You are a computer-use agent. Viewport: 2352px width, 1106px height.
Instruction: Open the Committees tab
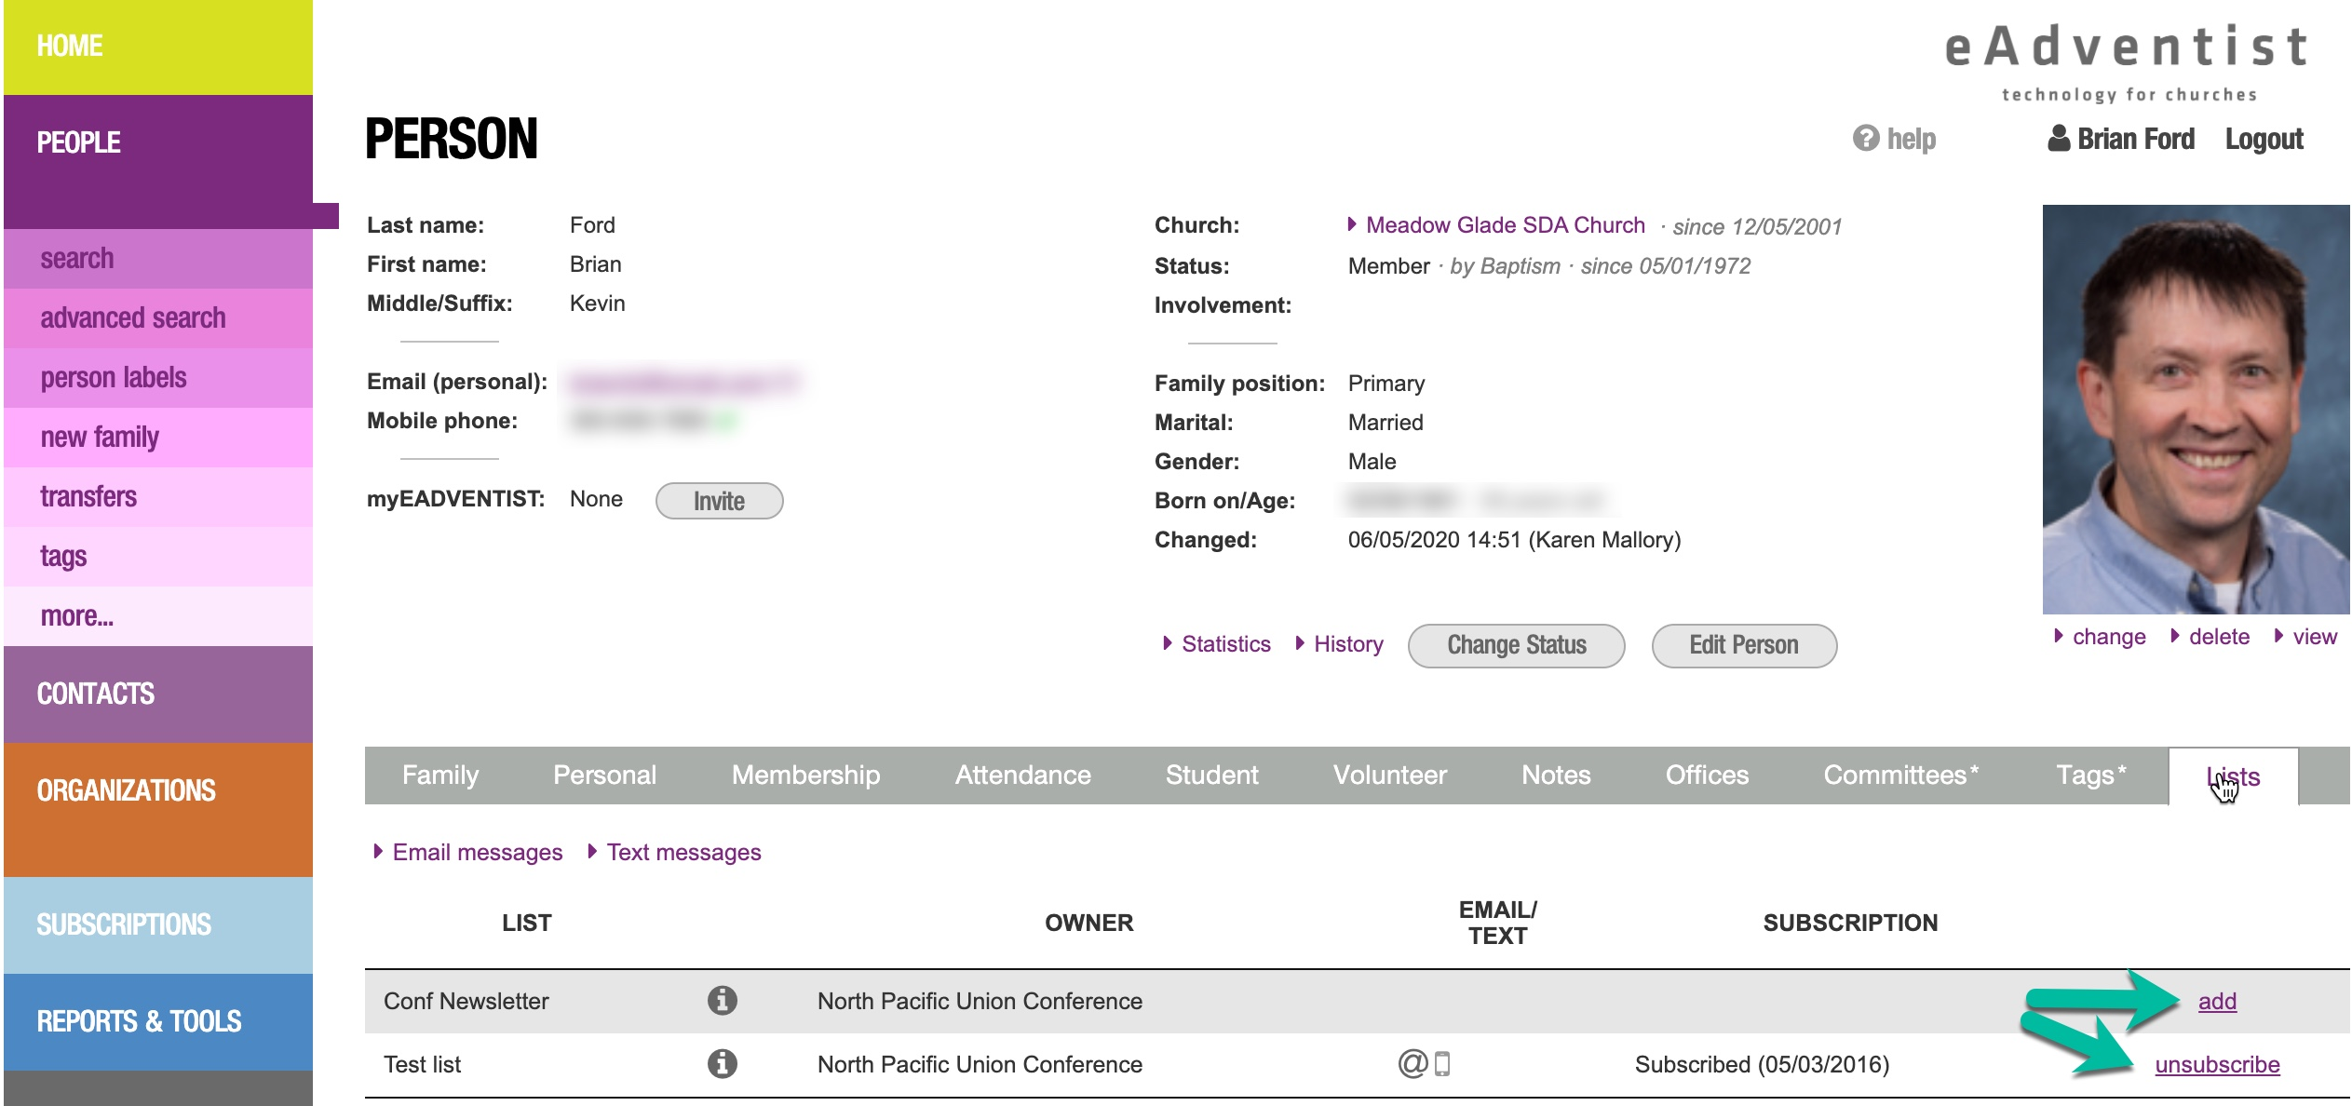1899,775
